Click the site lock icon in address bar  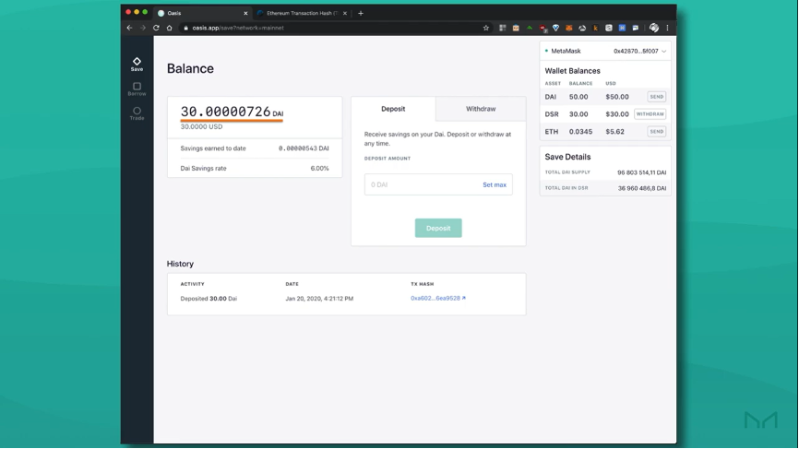[186, 28]
